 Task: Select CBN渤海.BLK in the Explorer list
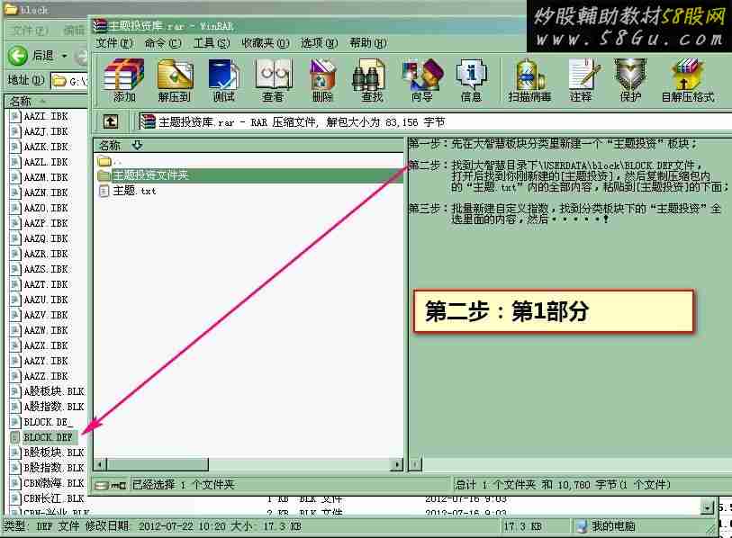(54, 483)
